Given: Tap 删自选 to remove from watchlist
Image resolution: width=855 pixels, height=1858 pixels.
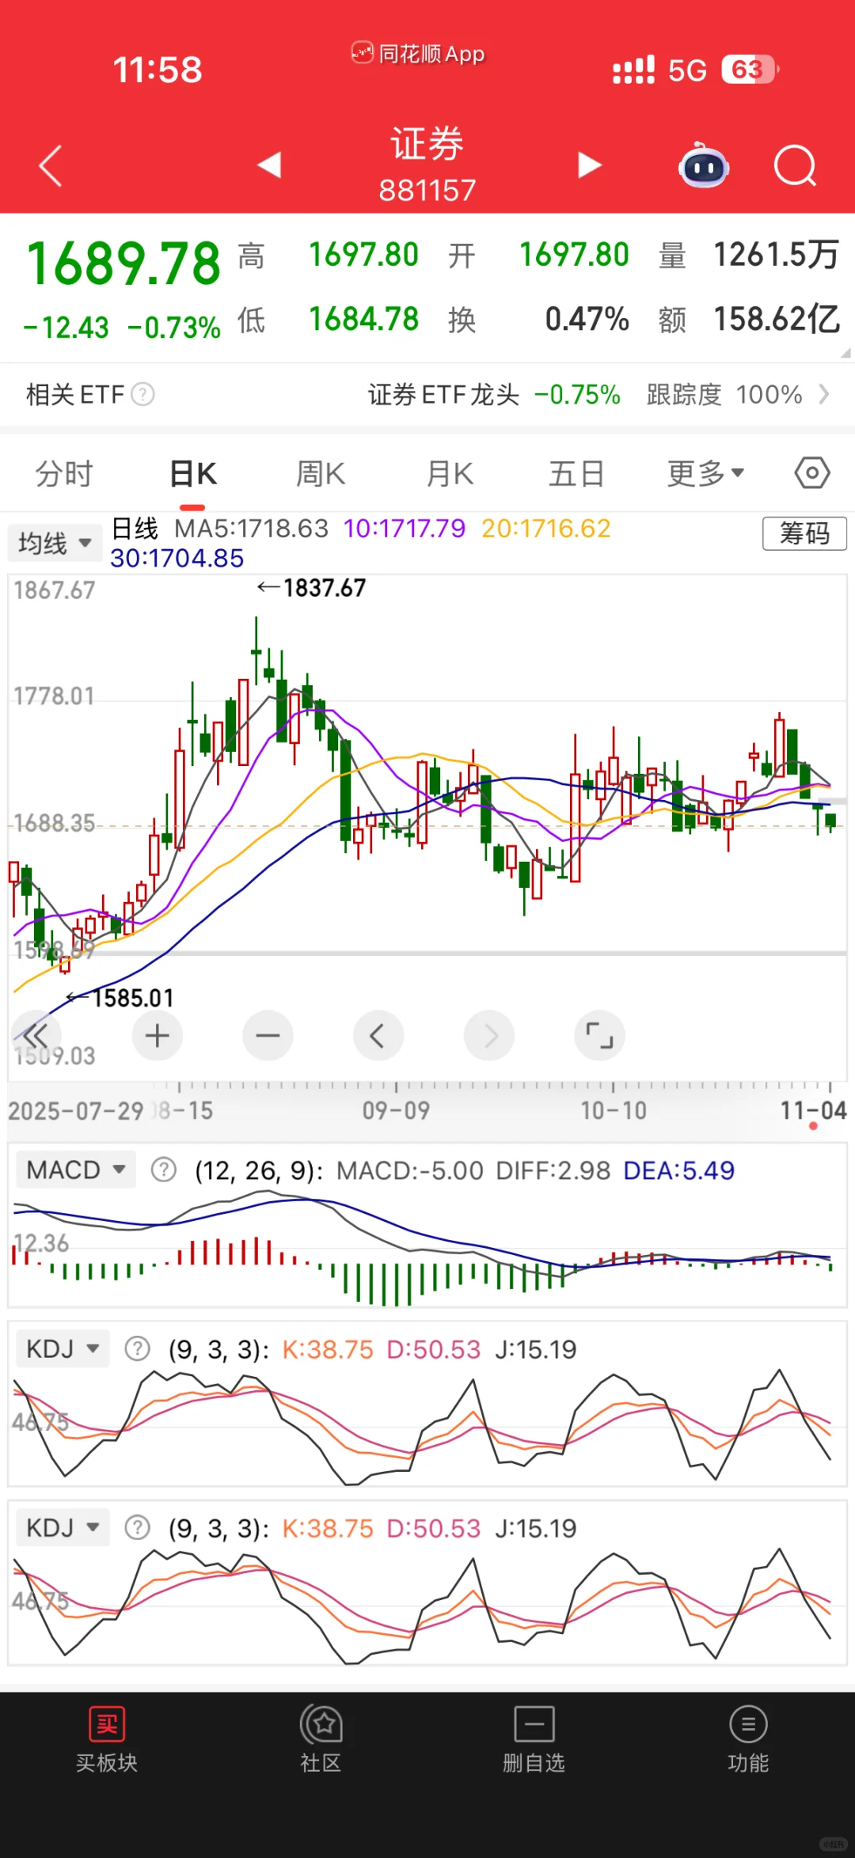Looking at the screenshot, I should click(534, 1739).
